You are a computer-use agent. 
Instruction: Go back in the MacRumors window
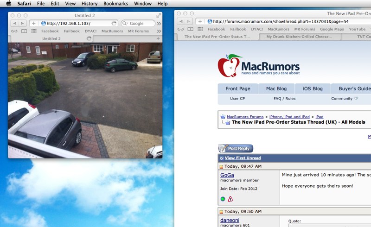pyautogui.click(x=181, y=21)
